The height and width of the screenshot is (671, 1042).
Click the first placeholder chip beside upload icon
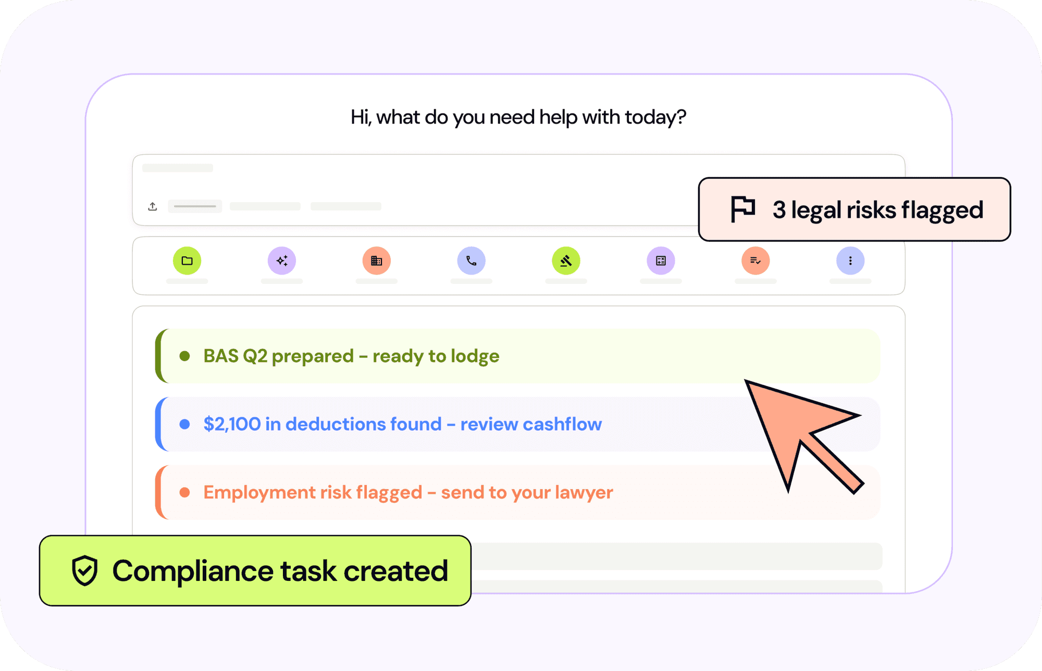[x=195, y=206]
